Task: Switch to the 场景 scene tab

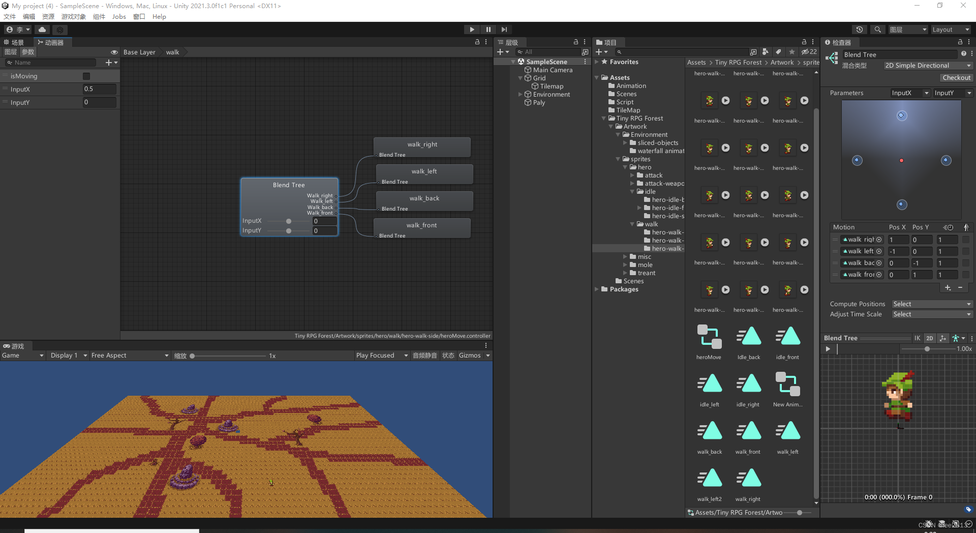Action: tap(14, 42)
